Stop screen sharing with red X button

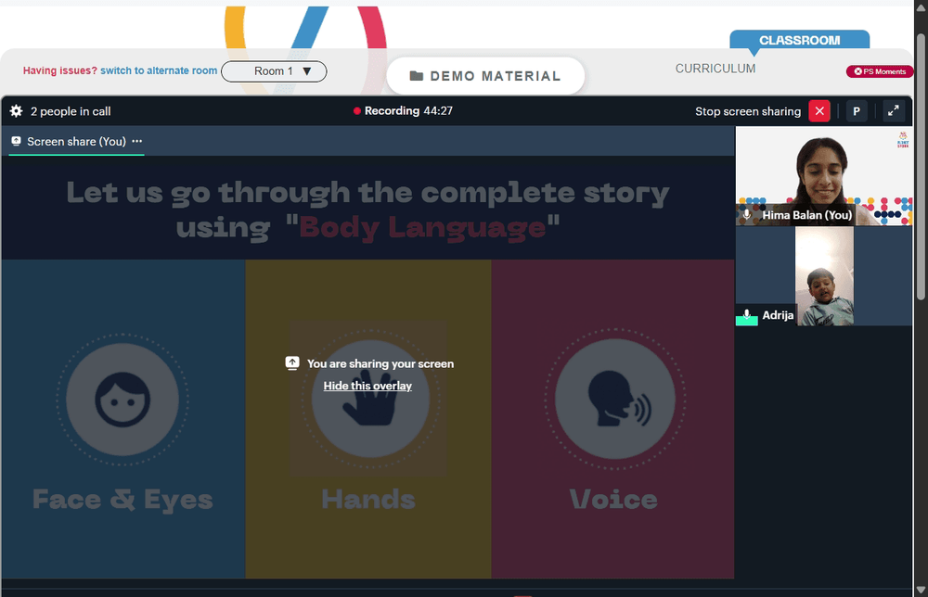[x=819, y=111]
